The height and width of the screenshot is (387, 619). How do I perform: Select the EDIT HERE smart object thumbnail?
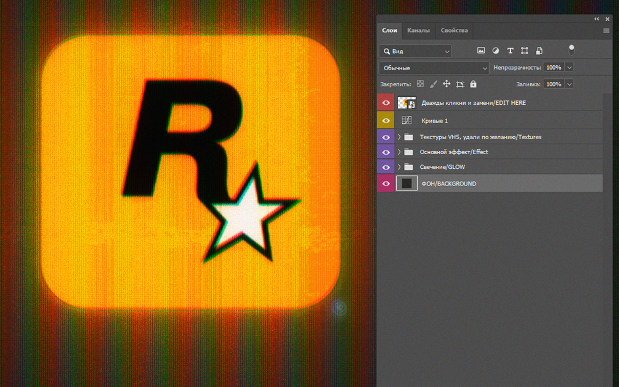(x=407, y=103)
